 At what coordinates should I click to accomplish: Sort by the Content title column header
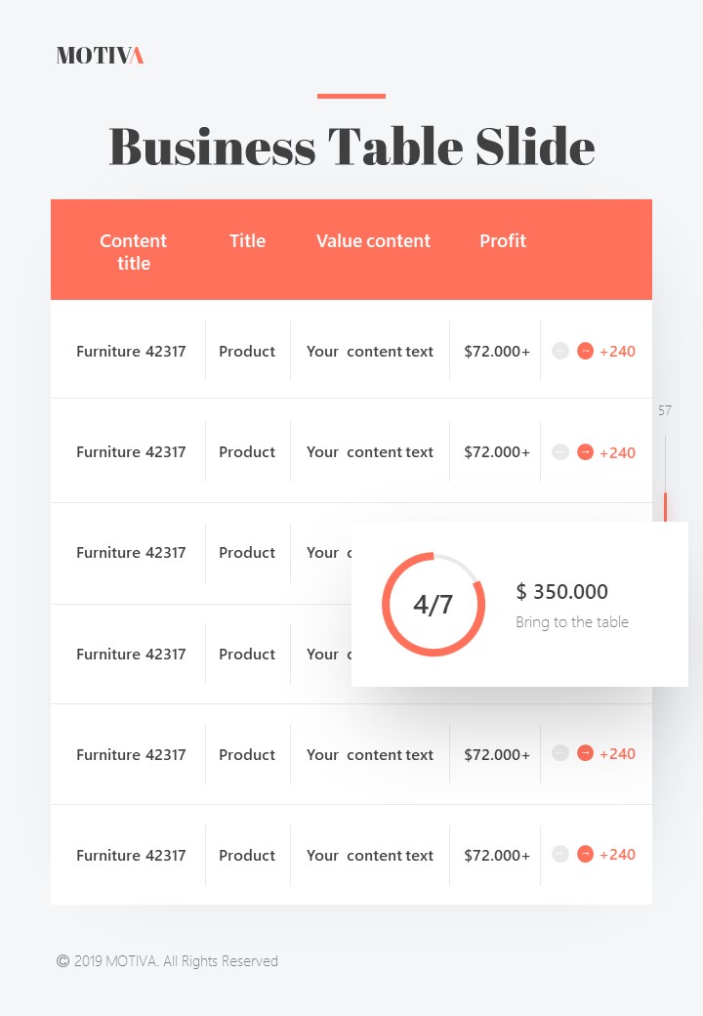(x=134, y=251)
